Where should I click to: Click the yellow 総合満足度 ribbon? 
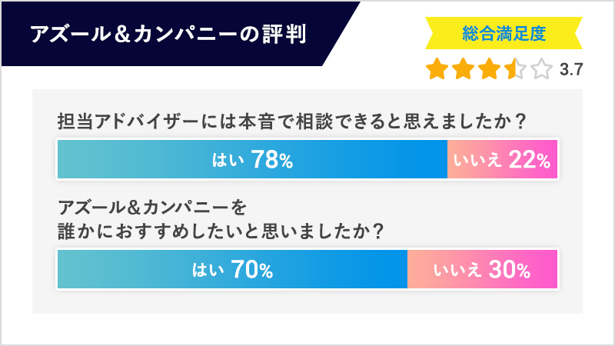click(504, 33)
